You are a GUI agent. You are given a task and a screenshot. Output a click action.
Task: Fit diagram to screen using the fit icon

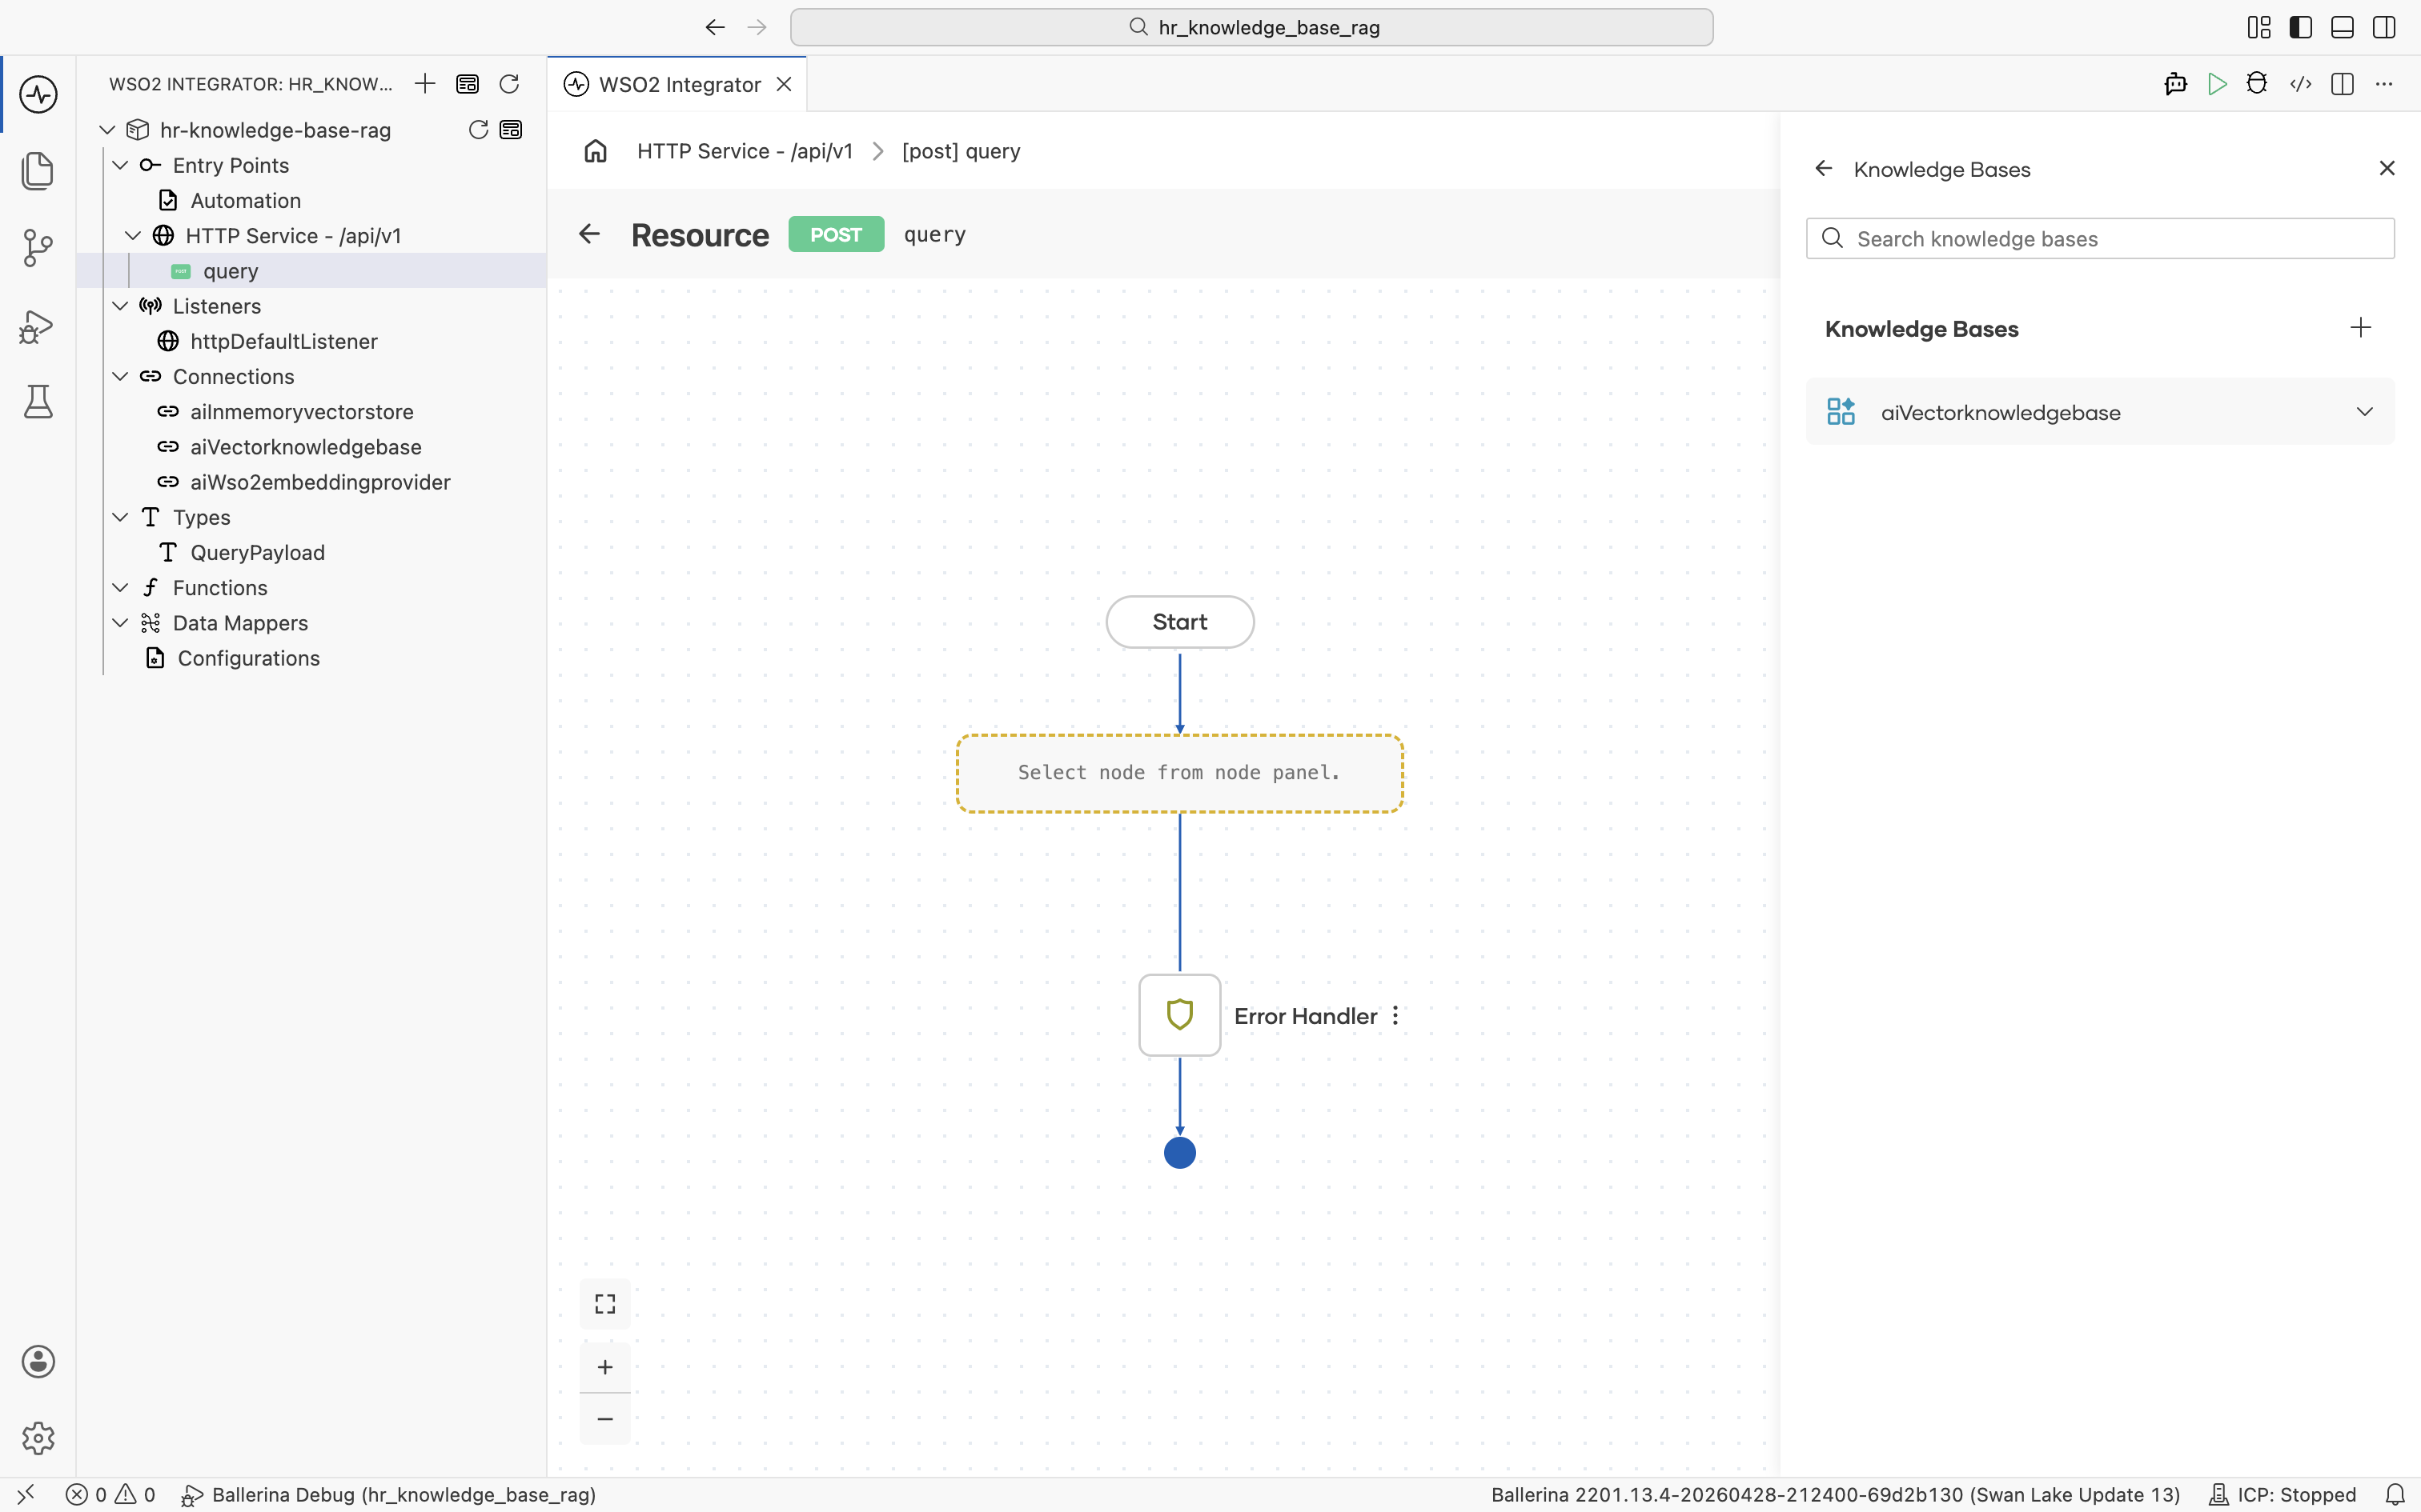tap(605, 1304)
